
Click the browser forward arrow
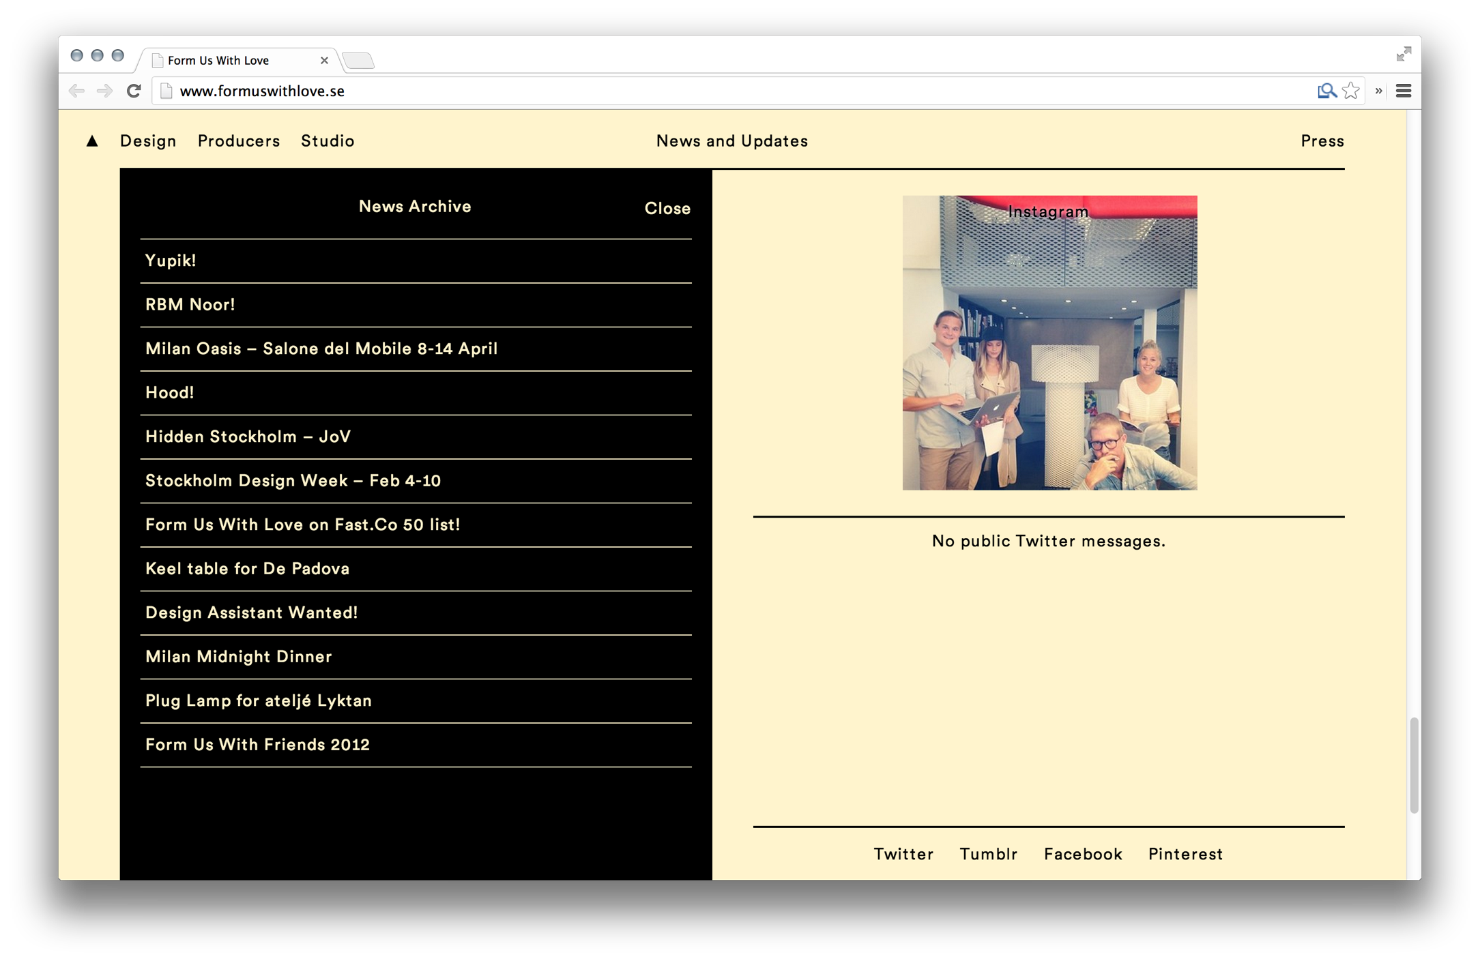click(104, 91)
